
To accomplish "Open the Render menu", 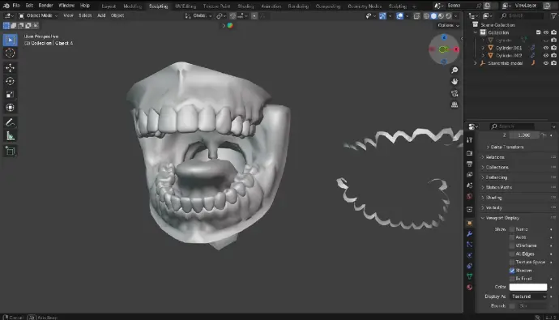I will tap(45, 6).
